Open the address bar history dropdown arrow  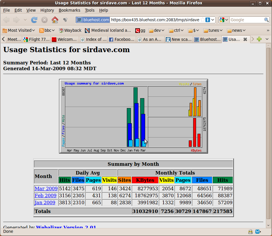(213, 20)
